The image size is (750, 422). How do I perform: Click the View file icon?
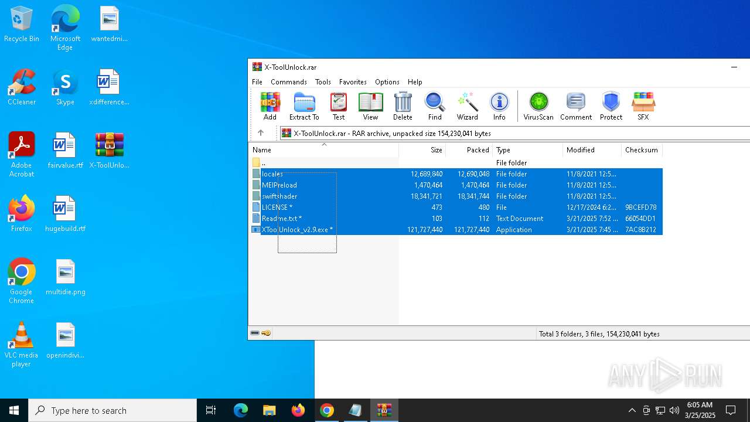click(x=370, y=106)
